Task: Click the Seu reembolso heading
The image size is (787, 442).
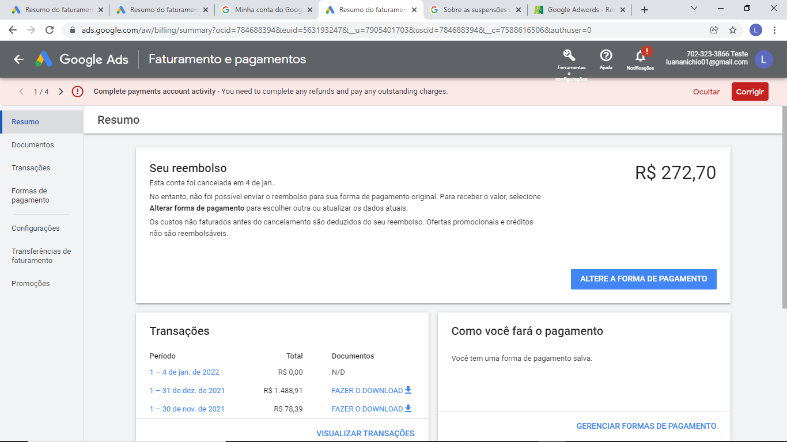Action: click(x=188, y=169)
